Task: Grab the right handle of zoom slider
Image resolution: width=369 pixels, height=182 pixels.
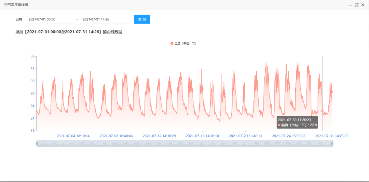Action: pyautogui.click(x=332, y=143)
